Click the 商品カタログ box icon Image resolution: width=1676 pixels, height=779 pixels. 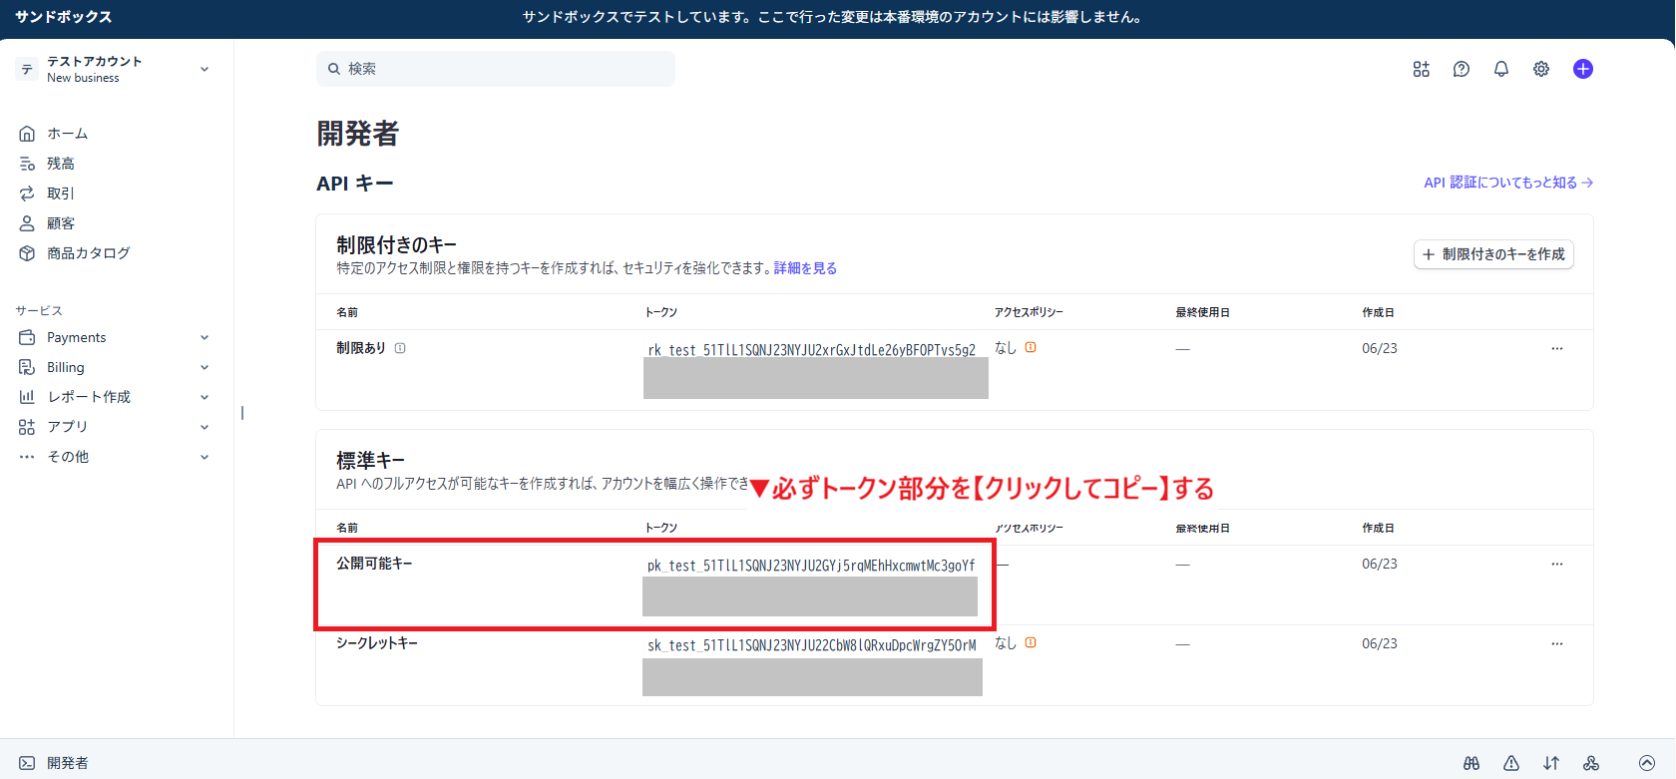click(x=27, y=253)
